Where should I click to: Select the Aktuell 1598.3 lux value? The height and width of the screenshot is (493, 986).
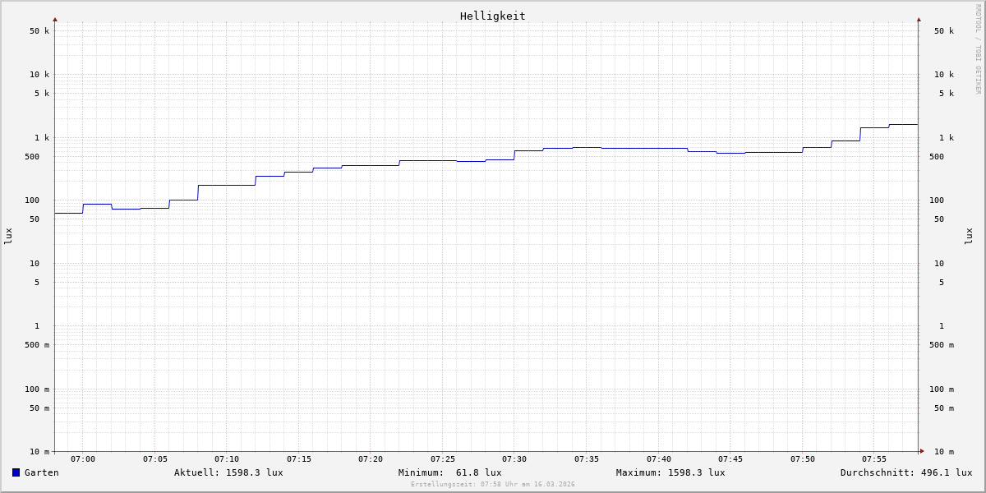point(228,472)
